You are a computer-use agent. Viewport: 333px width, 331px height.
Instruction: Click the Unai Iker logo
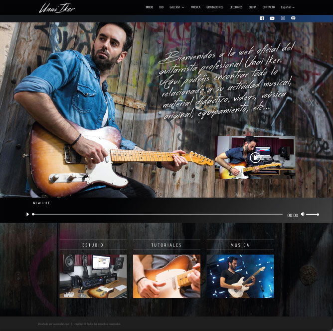click(57, 7)
